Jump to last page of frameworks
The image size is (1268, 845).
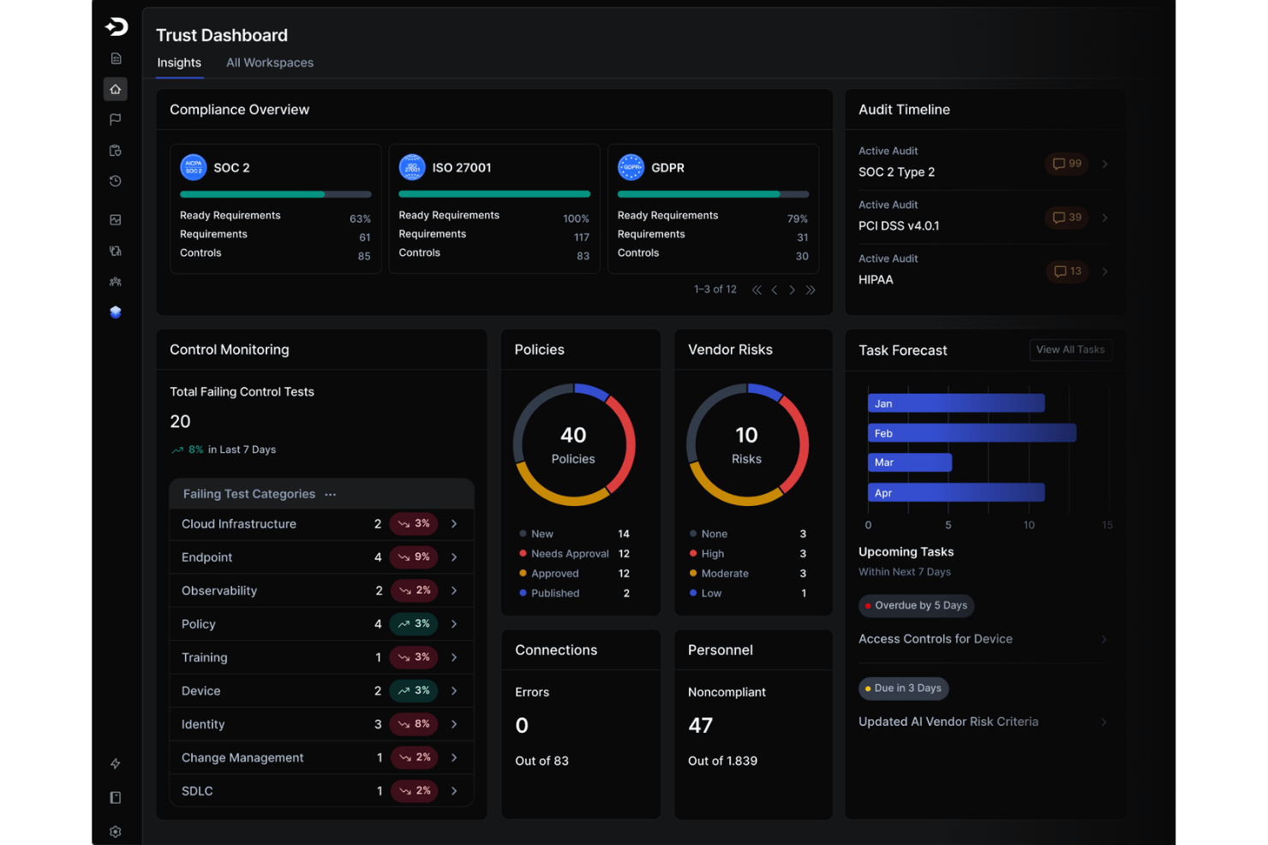pyautogui.click(x=810, y=290)
